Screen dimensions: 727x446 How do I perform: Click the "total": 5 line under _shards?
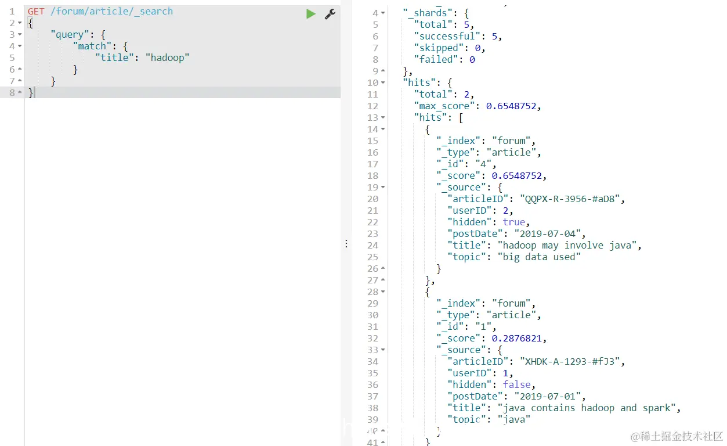(x=444, y=24)
